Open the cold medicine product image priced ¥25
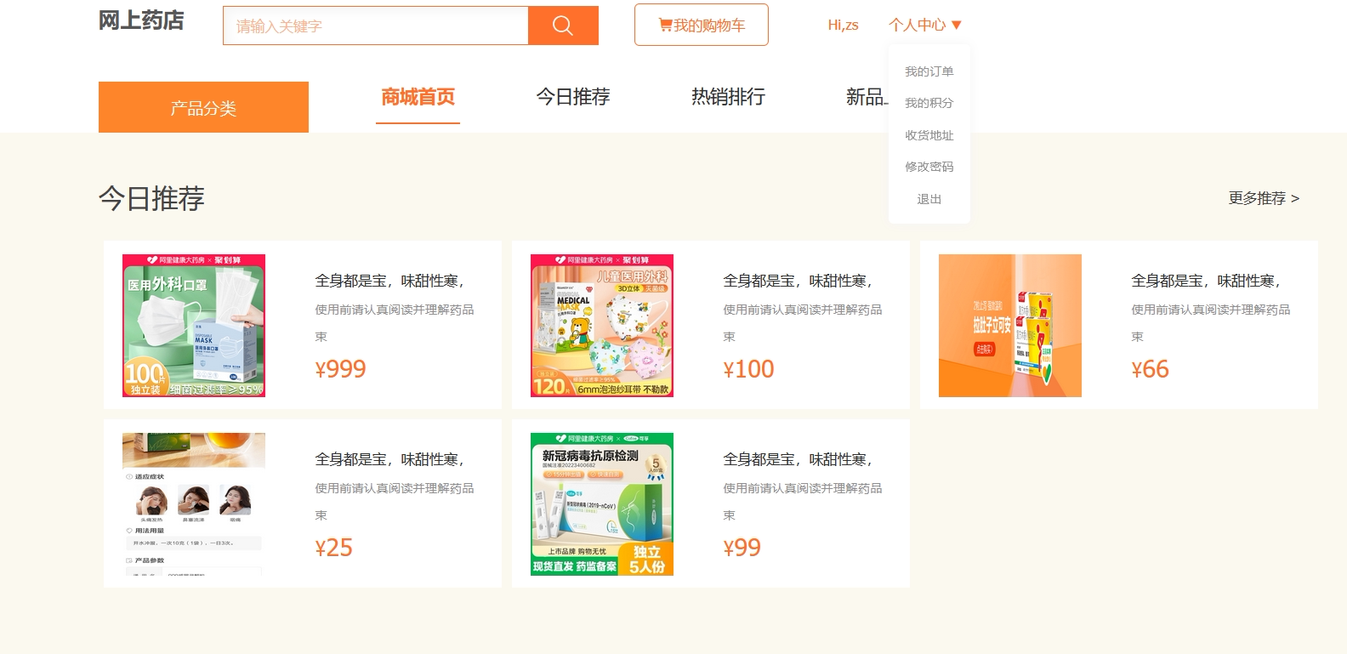 194,503
